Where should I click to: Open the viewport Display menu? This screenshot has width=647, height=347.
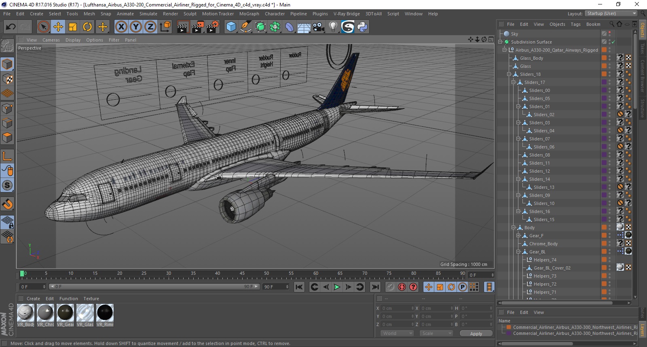(x=73, y=40)
